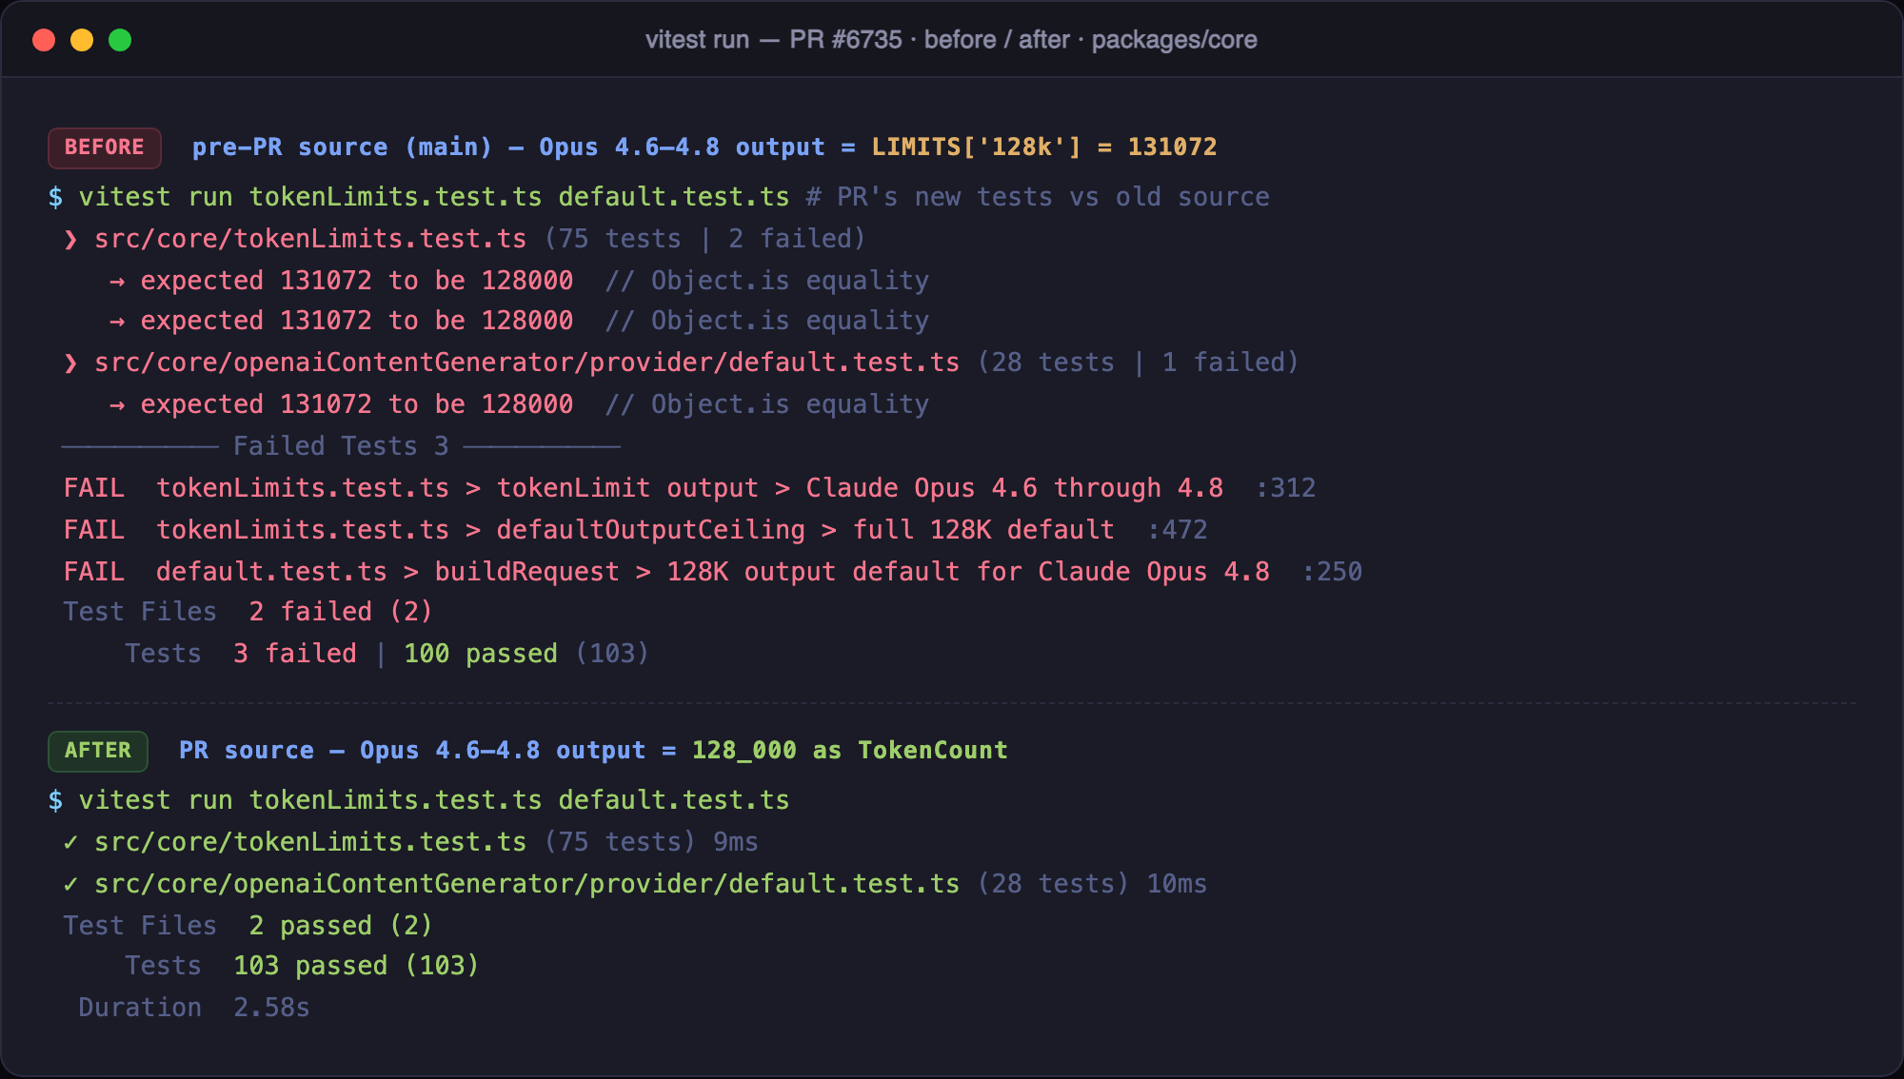Click the passing 'src/core/tokenLimits.test.ts' path
This screenshot has height=1079, width=1904.
pos(310,842)
